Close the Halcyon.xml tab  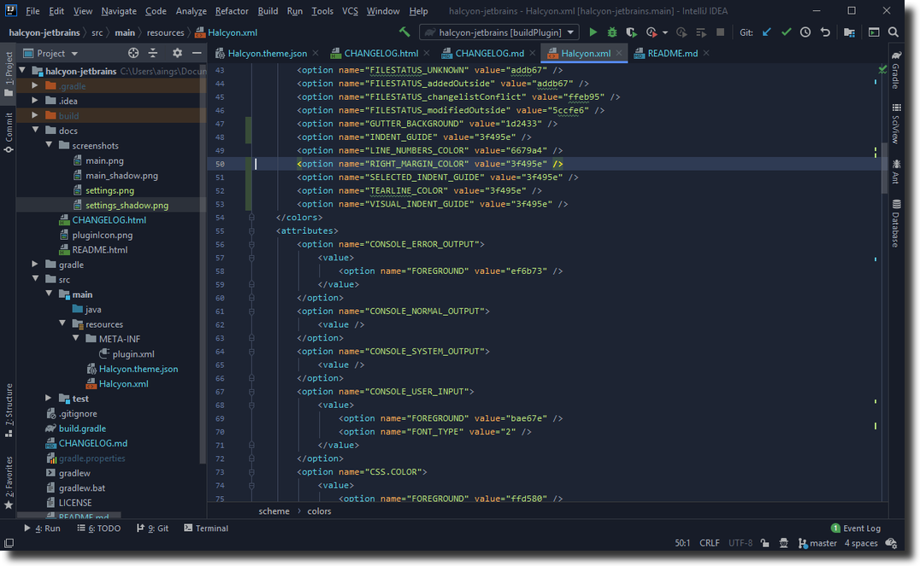click(619, 53)
